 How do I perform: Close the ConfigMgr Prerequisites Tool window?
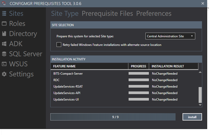pyautogui.click(x=203, y=3)
